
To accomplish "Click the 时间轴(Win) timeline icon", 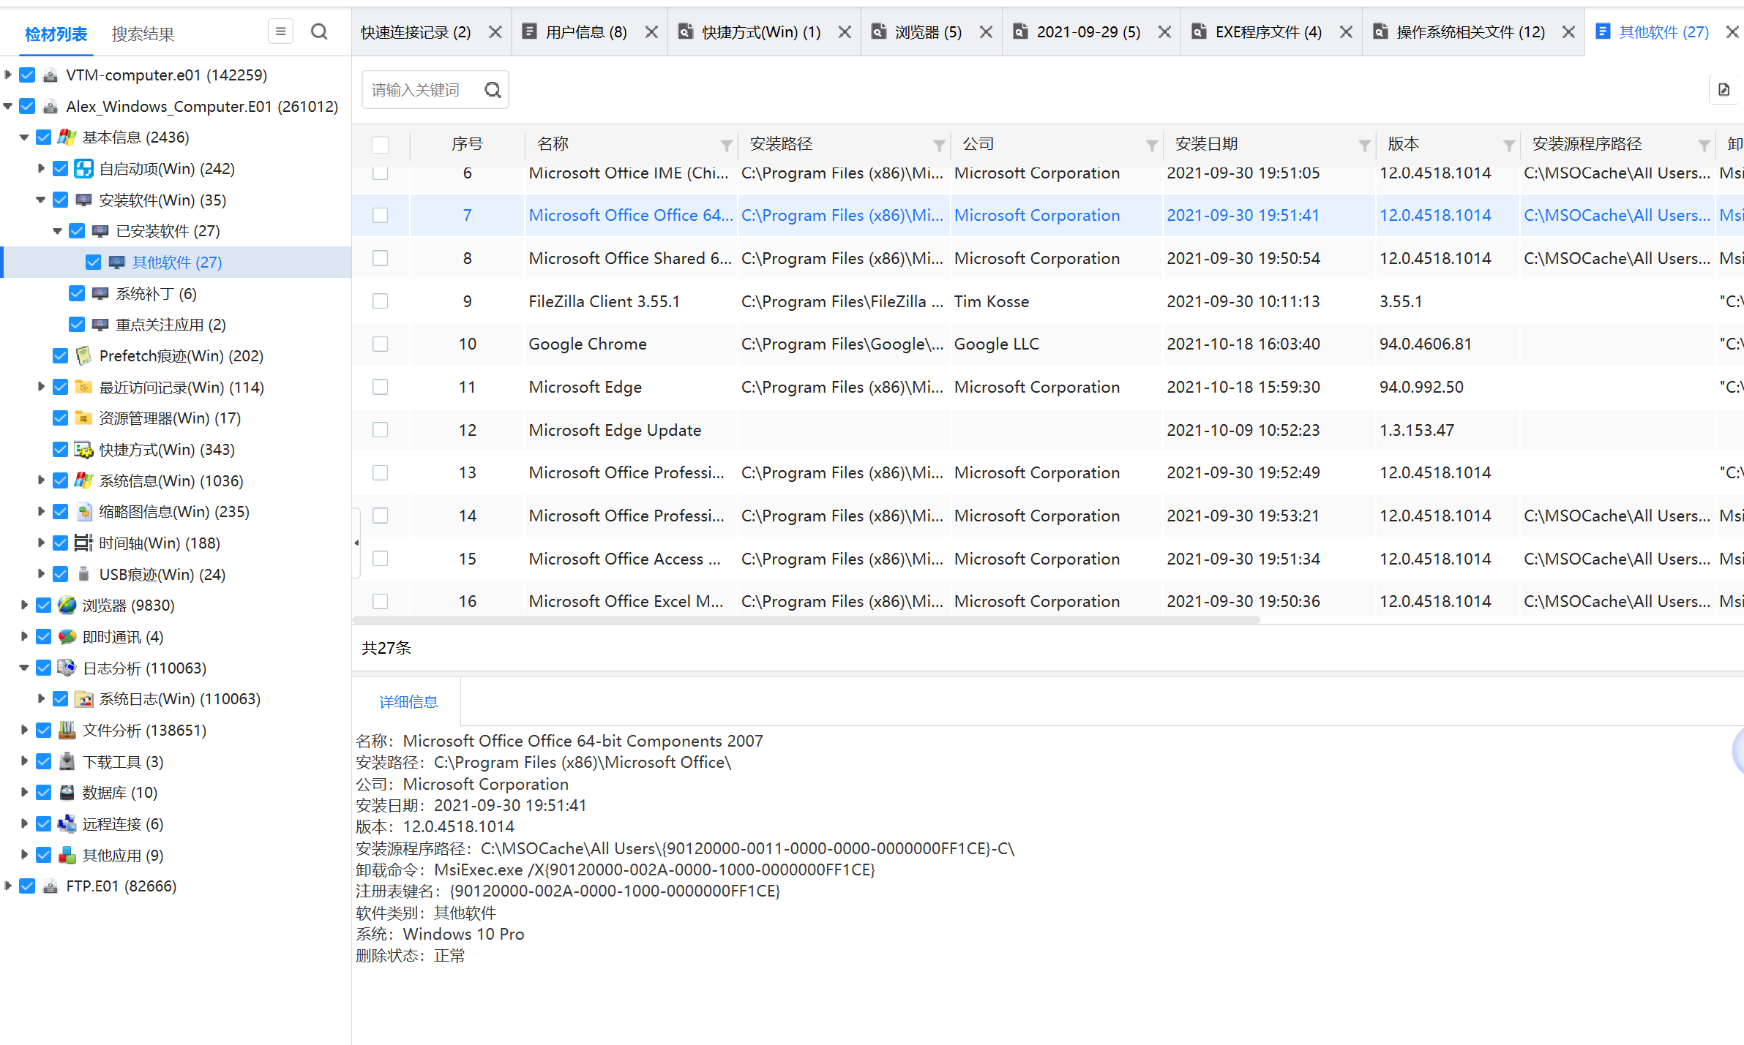I will point(83,543).
